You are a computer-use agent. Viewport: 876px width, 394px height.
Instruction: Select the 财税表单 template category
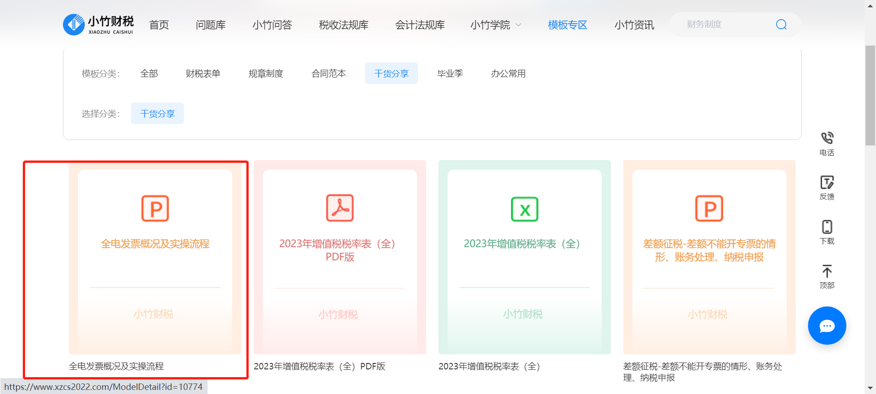click(x=203, y=73)
